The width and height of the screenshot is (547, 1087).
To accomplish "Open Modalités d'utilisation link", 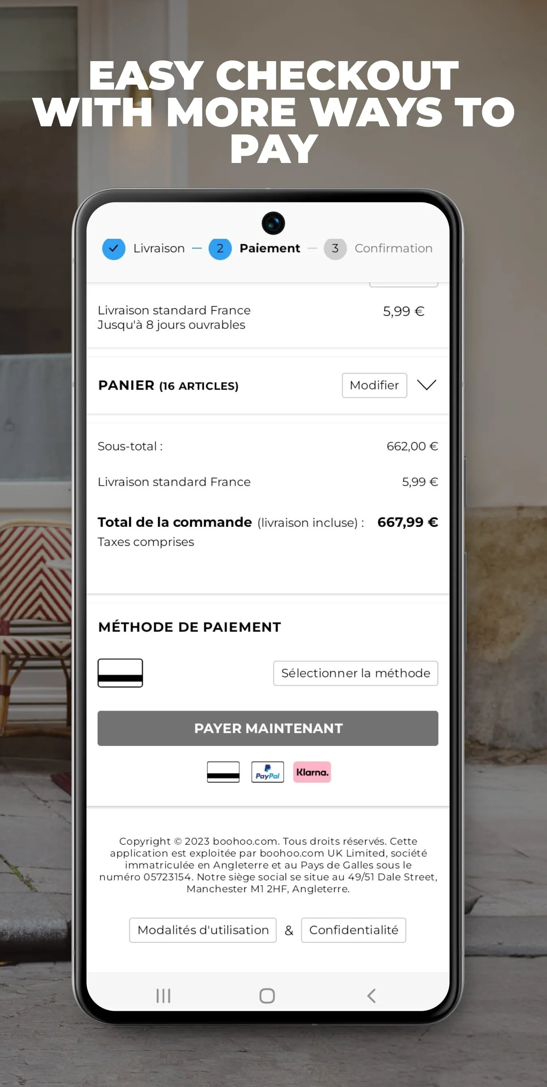I will pyautogui.click(x=203, y=930).
